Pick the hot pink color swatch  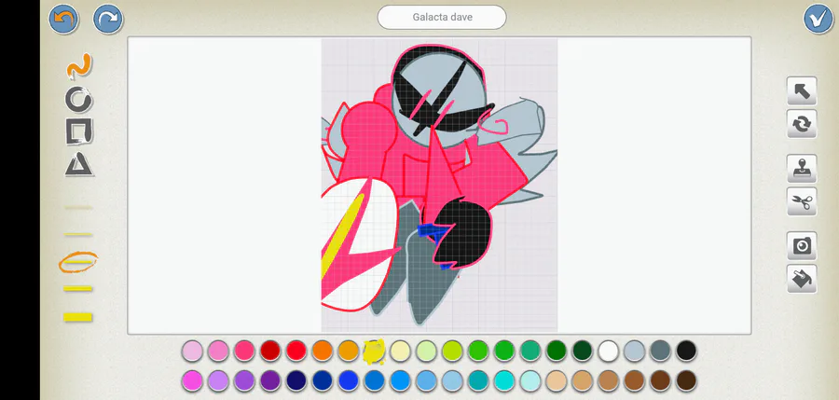[244, 351]
